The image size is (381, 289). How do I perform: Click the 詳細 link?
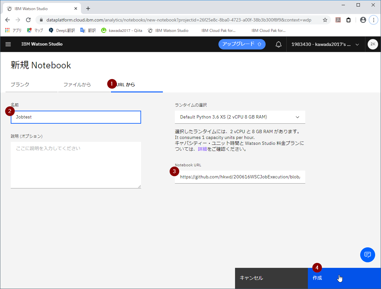203,149
